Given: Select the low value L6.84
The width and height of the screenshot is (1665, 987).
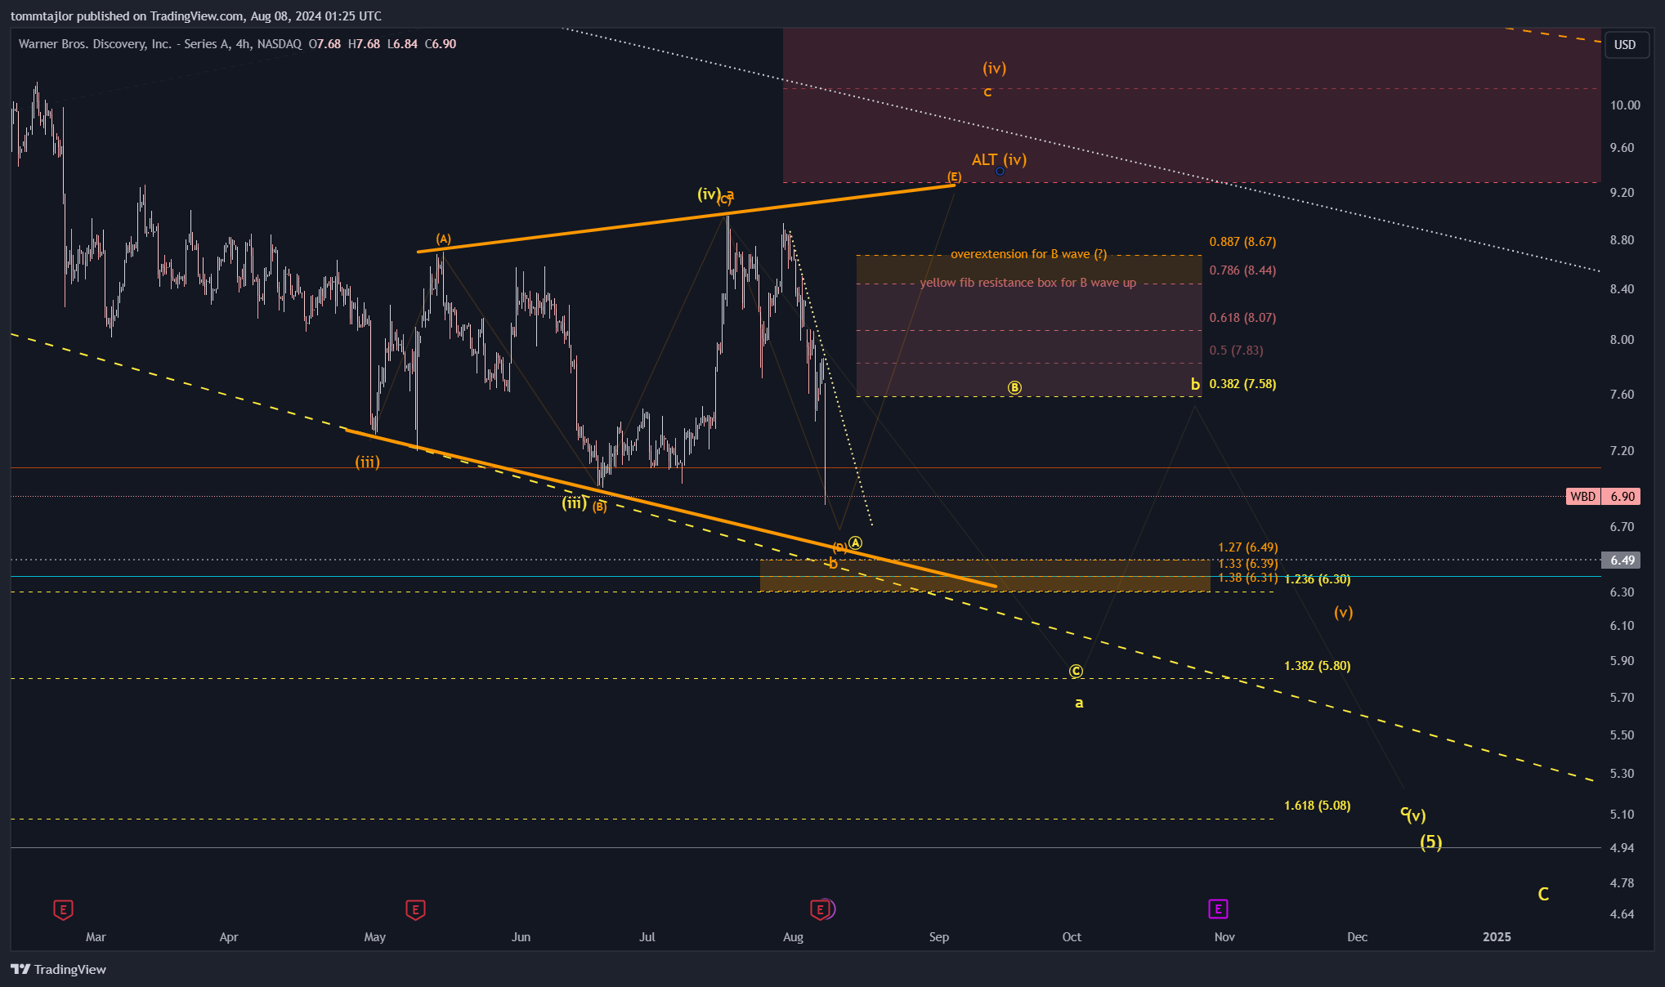Looking at the screenshot, I should [402, 44].
